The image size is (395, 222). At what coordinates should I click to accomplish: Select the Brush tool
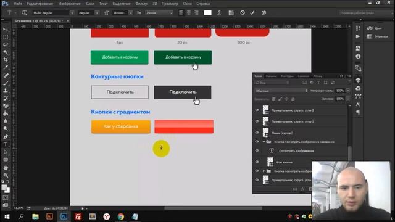click(6, 83)
